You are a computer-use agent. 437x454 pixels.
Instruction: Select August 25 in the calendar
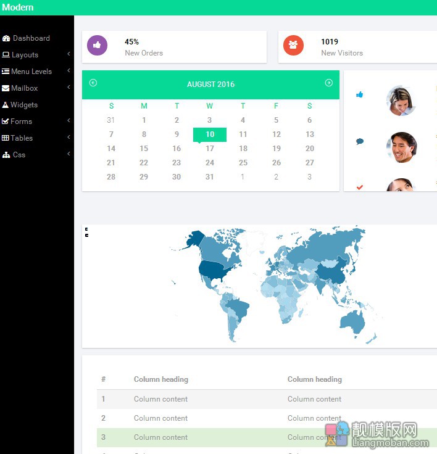coord(243,163)
